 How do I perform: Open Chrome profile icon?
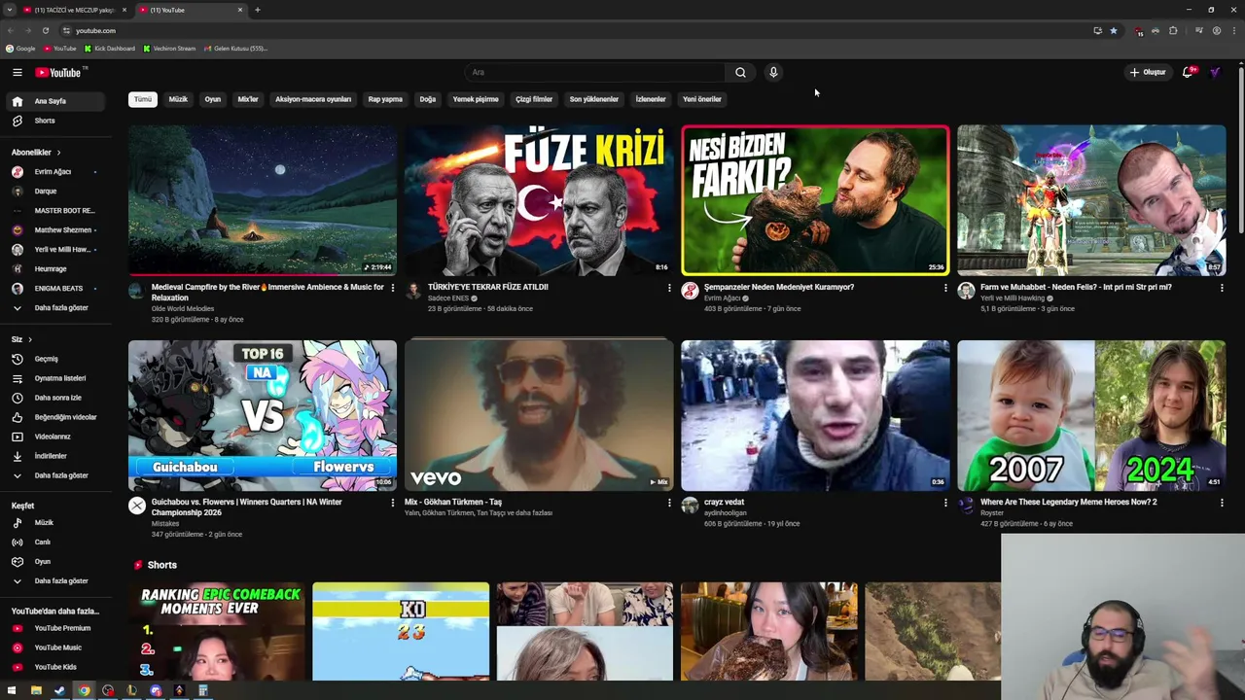pyautogui.click(x=1216, y=30)
